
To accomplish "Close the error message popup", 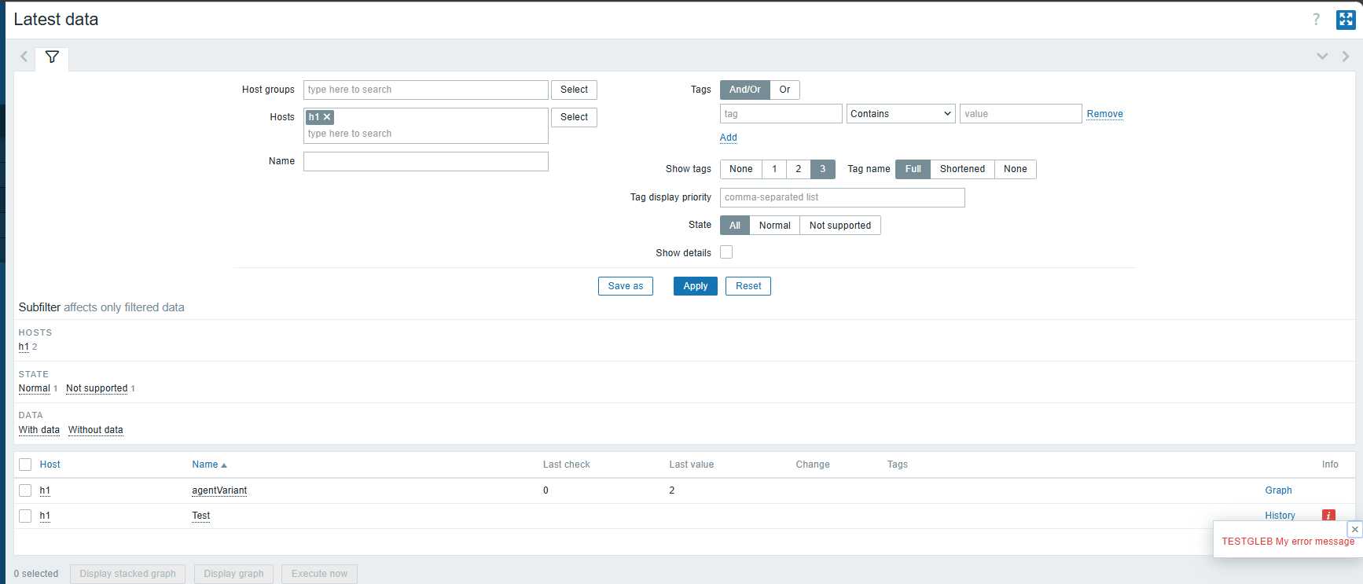I will (1354, 529).
